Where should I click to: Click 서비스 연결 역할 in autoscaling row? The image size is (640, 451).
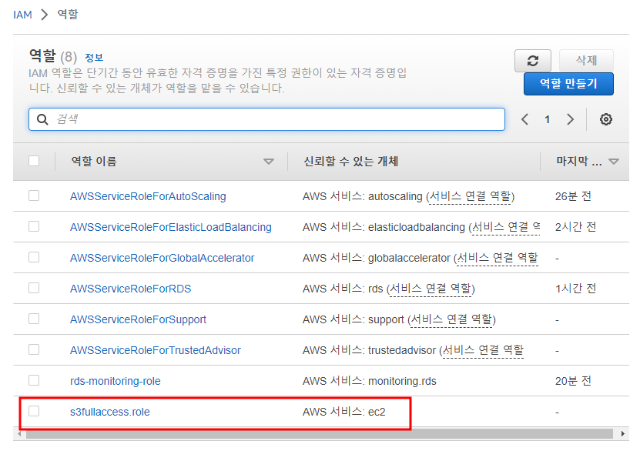470,196
